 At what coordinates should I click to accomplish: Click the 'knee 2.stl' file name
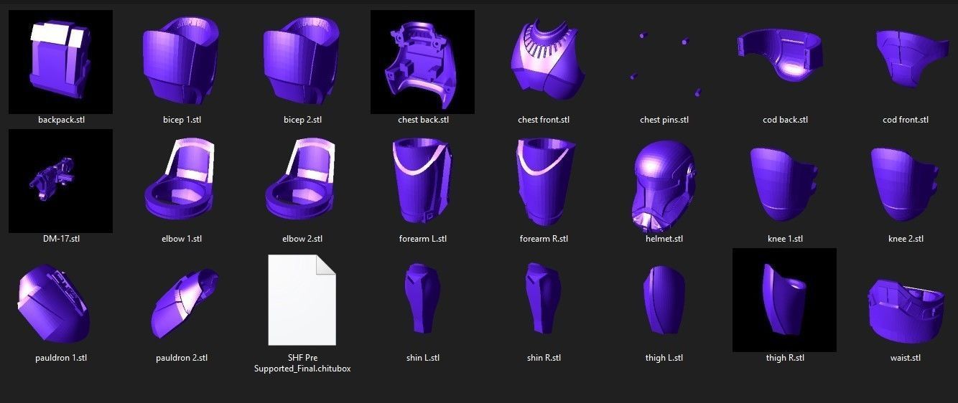pyautogui.click(x=906, y=239)
